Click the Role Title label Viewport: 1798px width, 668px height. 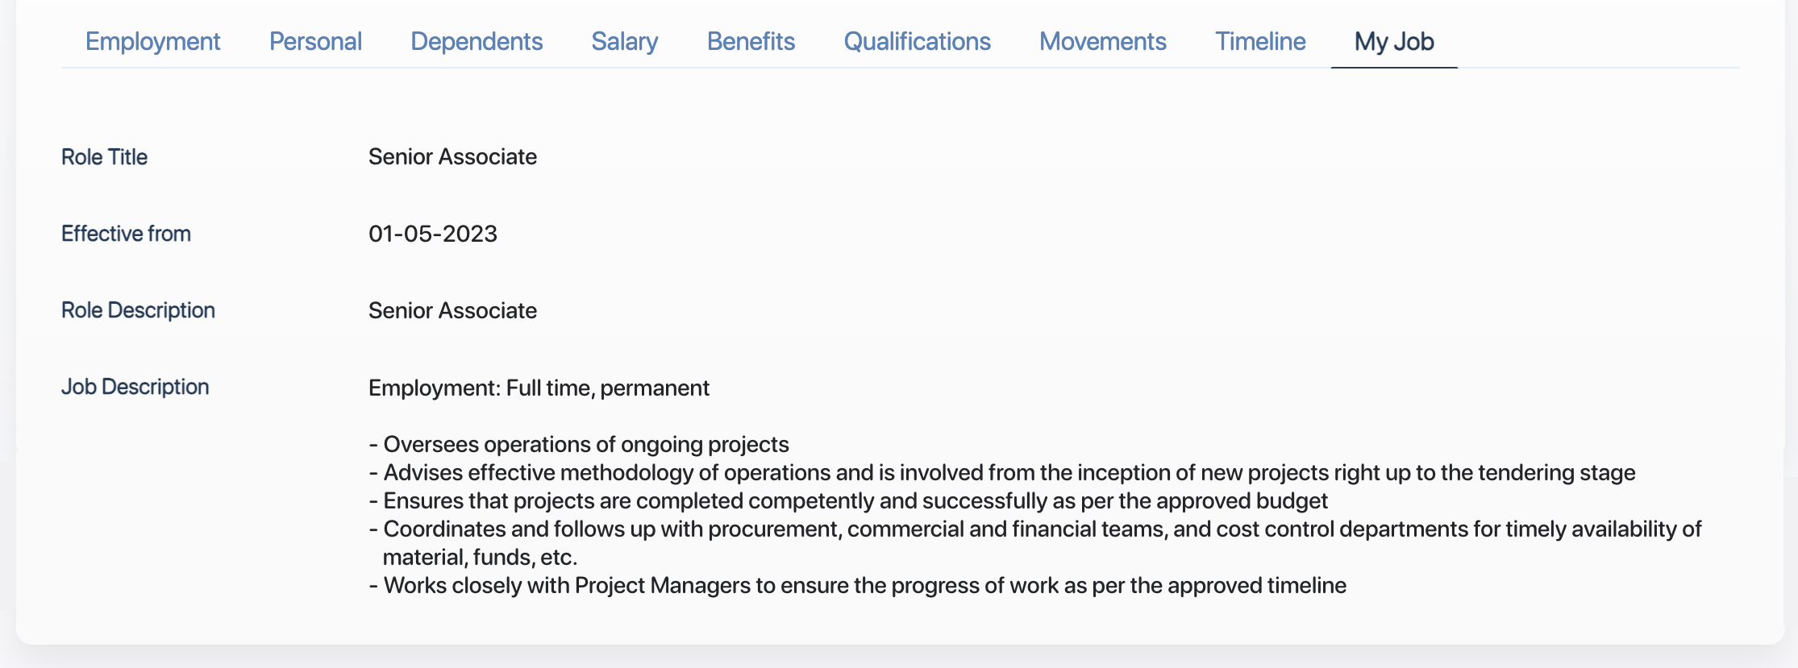[x=105, y=156]
